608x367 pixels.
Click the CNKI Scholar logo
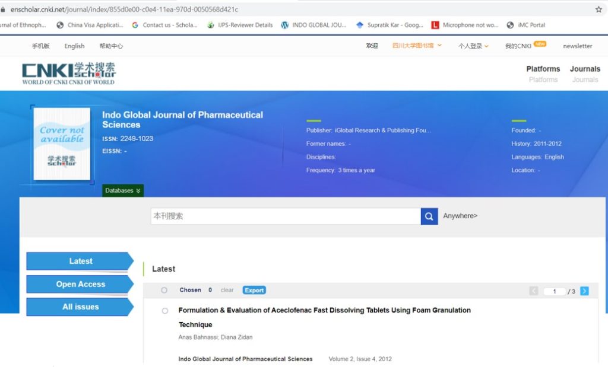pos(69,73)
